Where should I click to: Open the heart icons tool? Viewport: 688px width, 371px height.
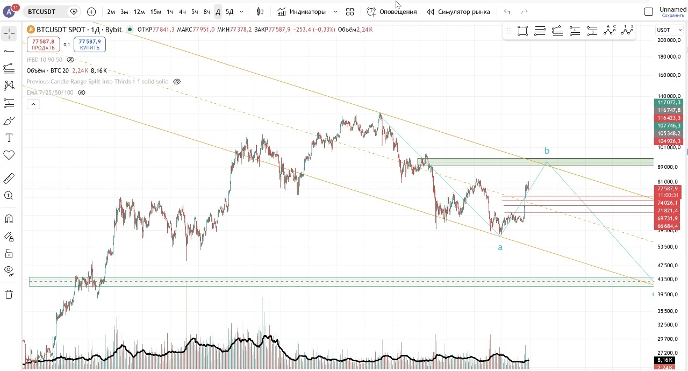click(9, 155)
